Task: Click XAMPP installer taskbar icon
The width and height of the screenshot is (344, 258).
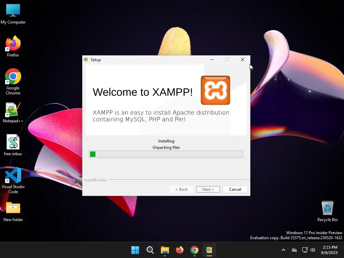Action: tap(209, 250)
